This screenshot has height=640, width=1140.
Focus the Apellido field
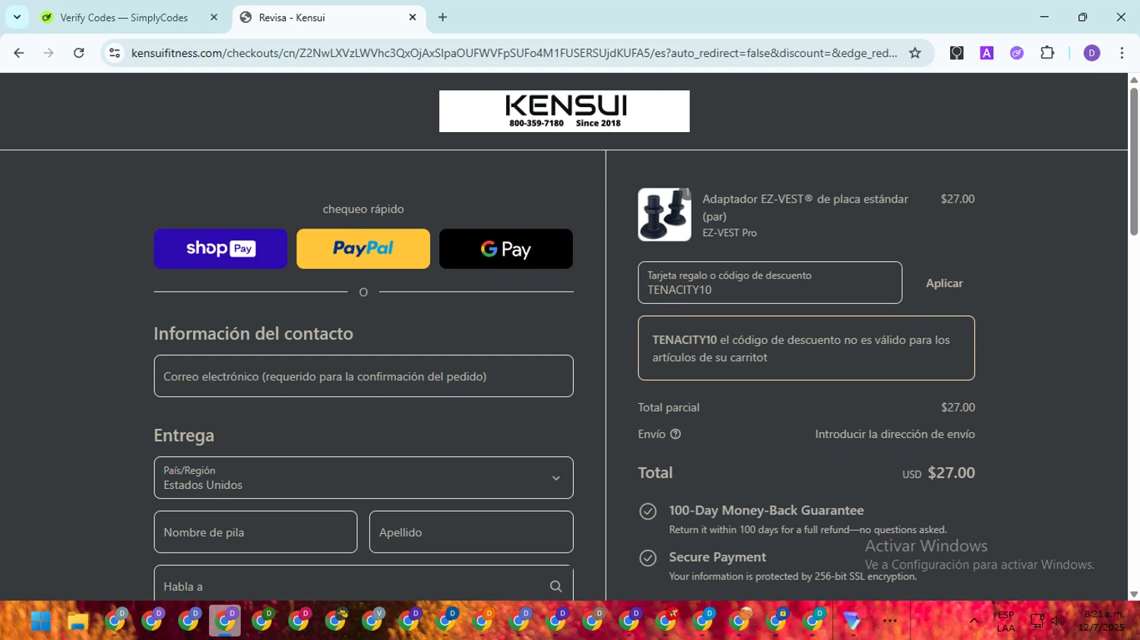coord(471,532)
